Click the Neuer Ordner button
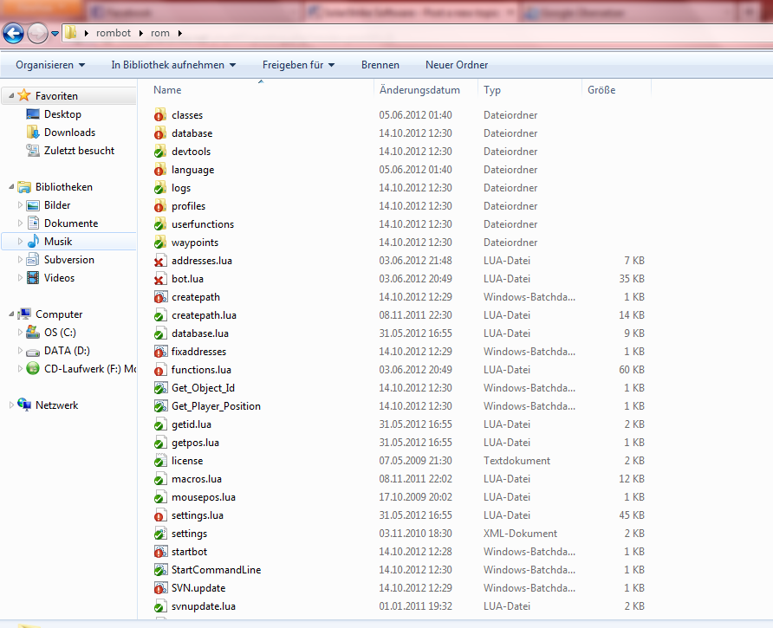 457,65
